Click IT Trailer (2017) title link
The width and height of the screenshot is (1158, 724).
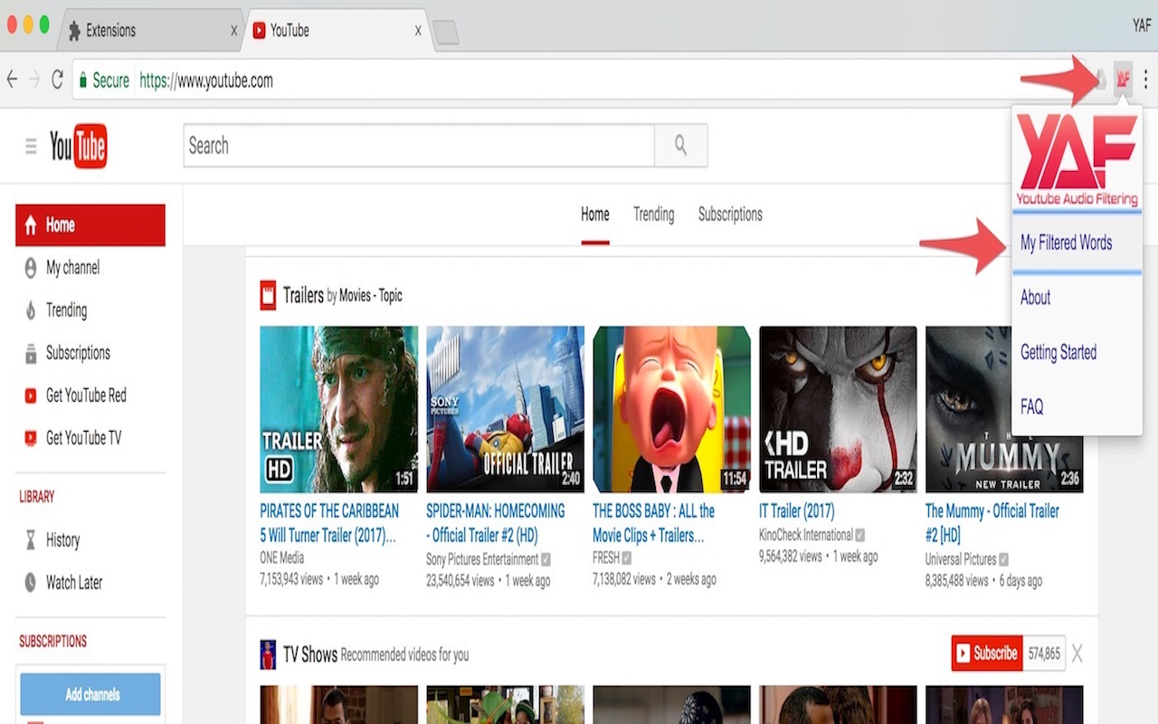tap(797, 511)
